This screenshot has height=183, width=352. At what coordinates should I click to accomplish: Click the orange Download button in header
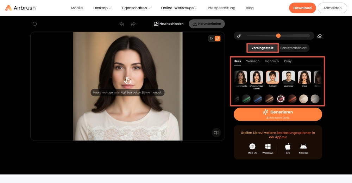click(302, 8)
